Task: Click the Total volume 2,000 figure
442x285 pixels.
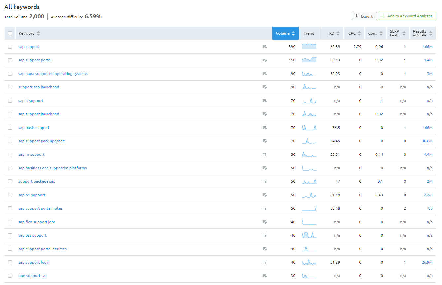Action: pos(37,16)
